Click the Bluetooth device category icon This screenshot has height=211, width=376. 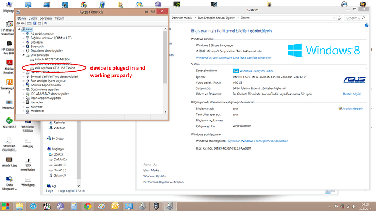28,46
